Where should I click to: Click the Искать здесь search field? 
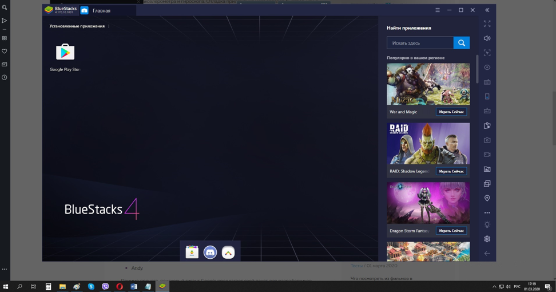click(420, 43)
